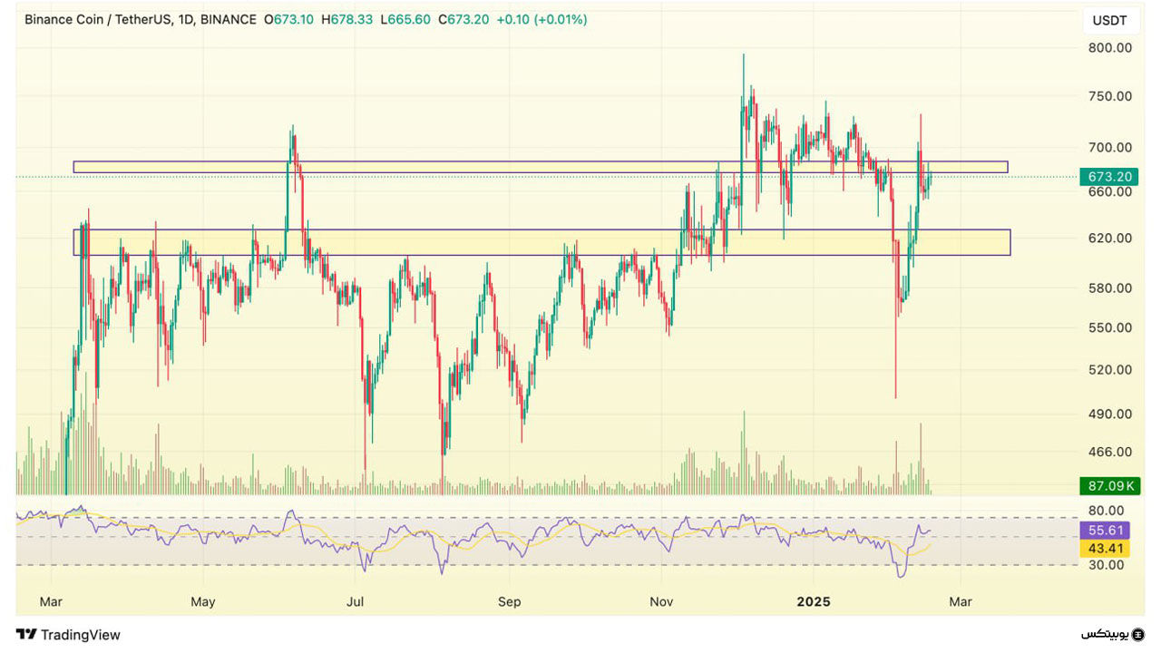The width and height of the screenshot is (1161, 653).
Task: Click the Jul label on time axis
Action: [356, 601]
